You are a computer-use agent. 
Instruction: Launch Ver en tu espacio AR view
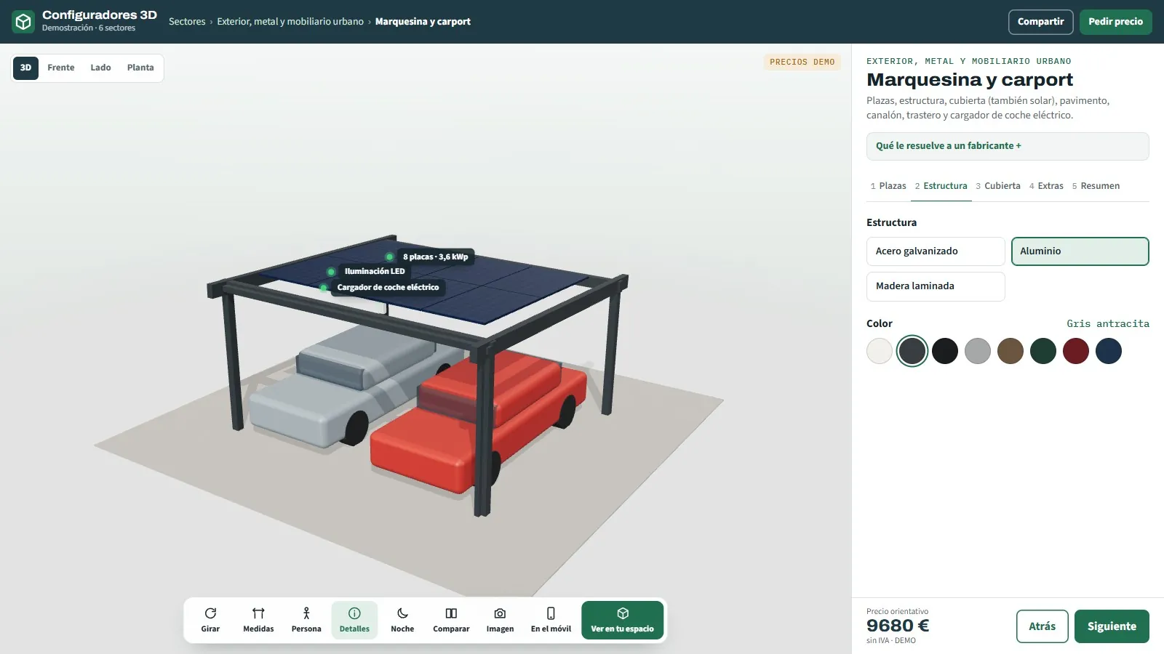tap(623, 620)
